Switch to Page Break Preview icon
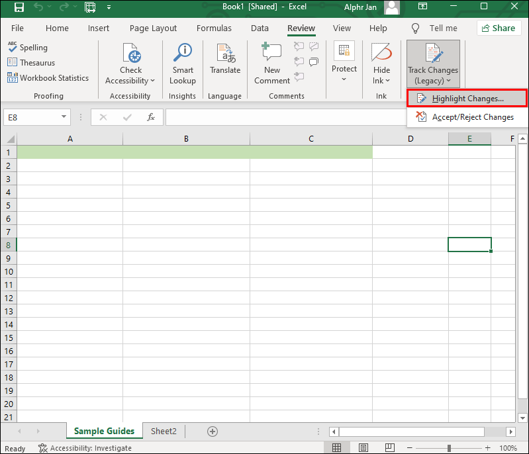The width and height of the screenshot is (529, 454). (x=390, y=448)
